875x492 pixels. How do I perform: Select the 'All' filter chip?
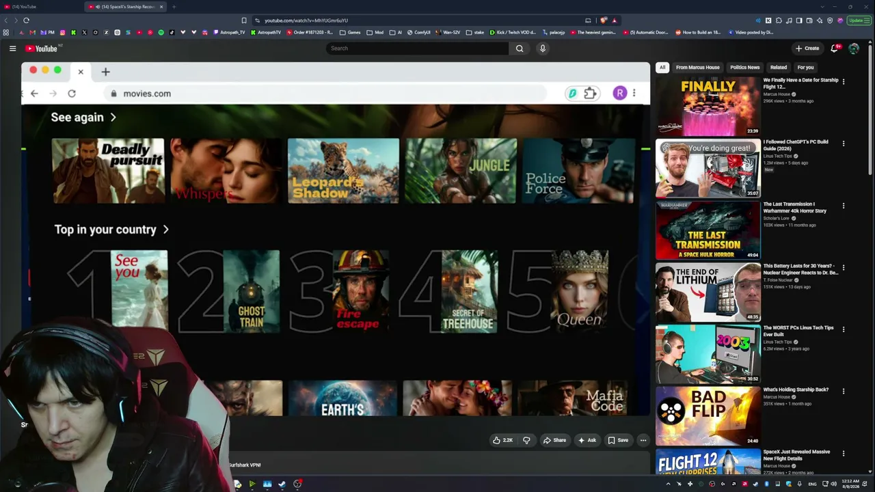coord(662,68)
